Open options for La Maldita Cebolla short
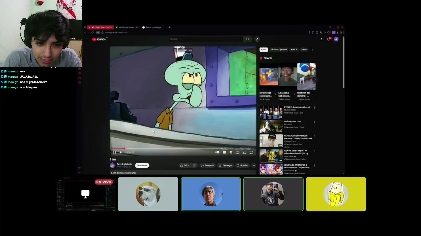 (x=294, y=94)
